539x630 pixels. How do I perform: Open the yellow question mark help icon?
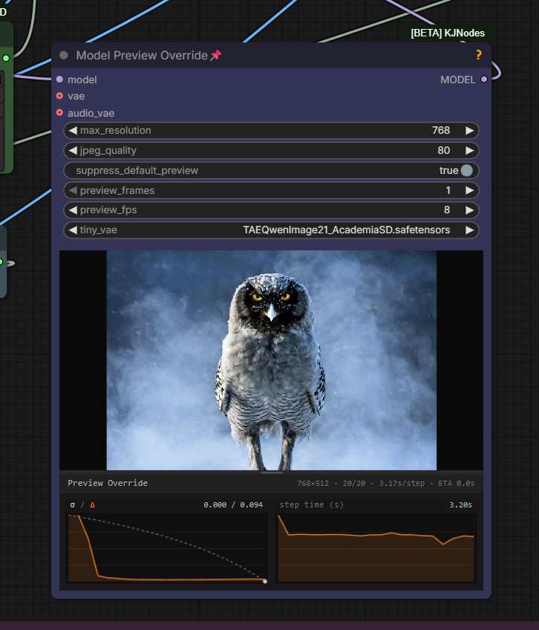[478, 55]
